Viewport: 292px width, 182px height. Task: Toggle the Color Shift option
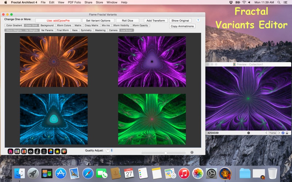click(31, 25)
